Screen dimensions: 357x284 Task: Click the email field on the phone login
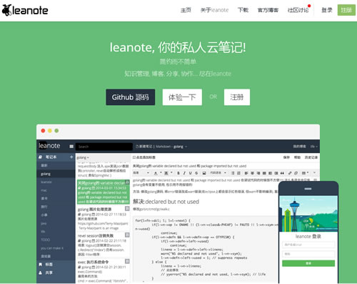click(308, 245)
